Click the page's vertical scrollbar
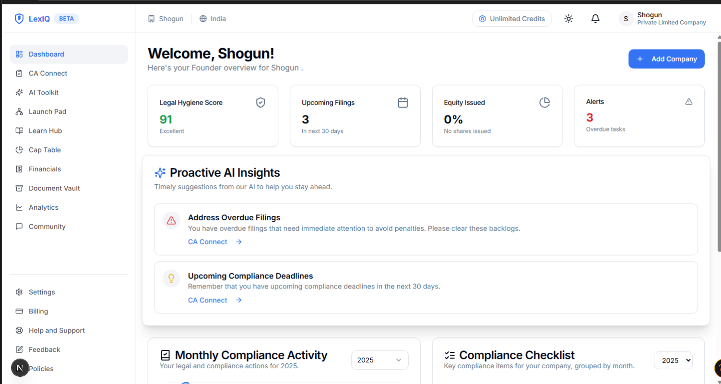 [x=718, y=144]
